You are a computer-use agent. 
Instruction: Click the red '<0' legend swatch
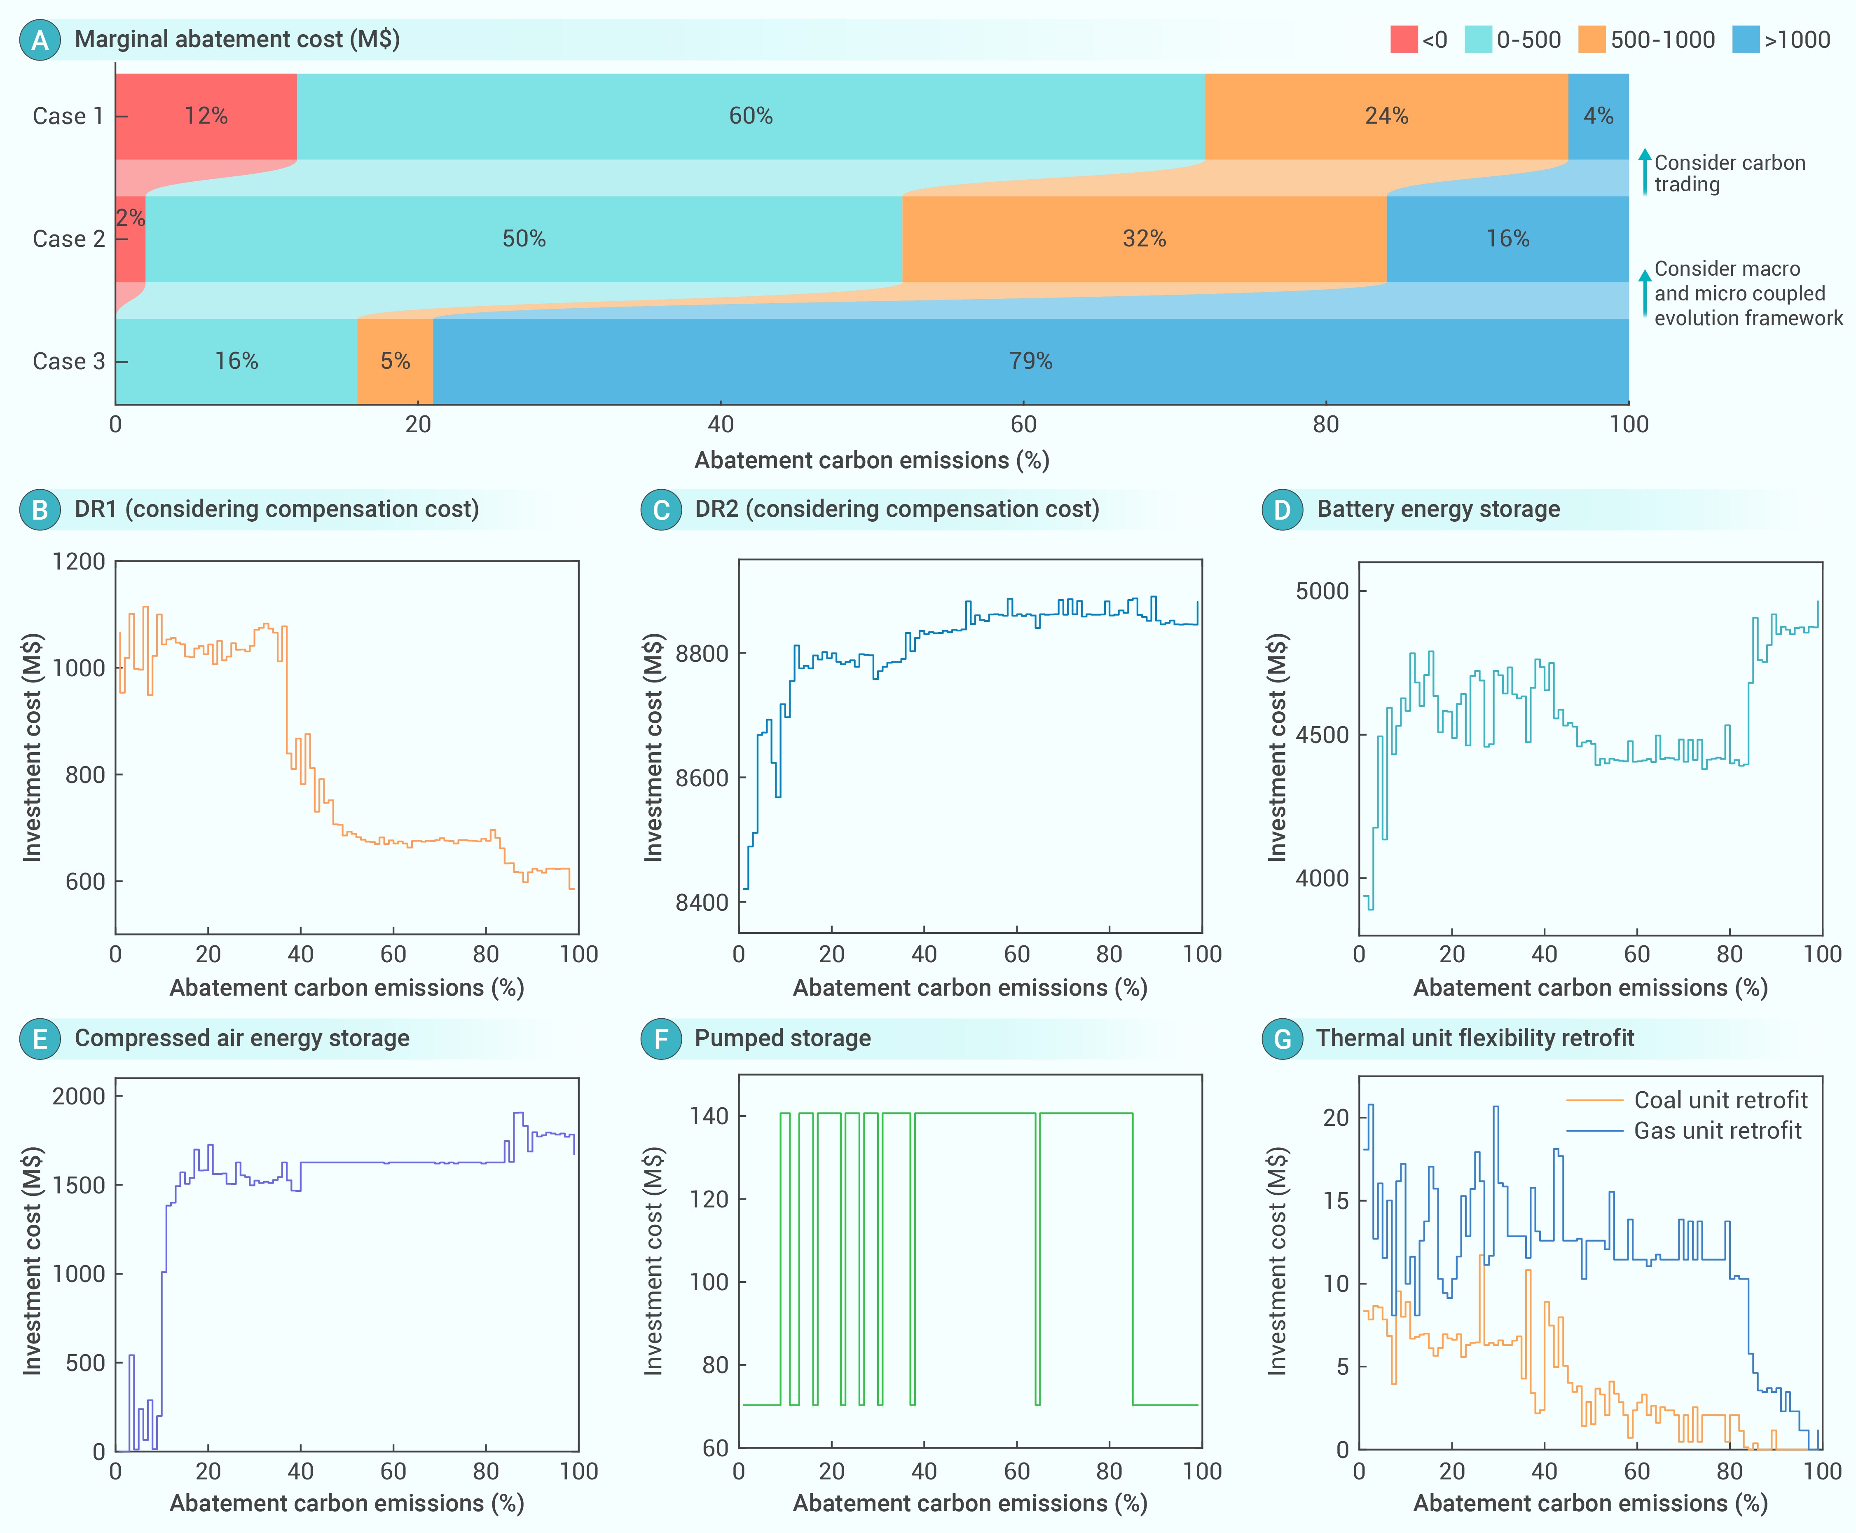coord(1404,40)
